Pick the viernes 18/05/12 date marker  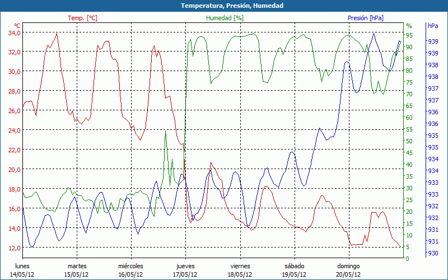[x=240, y=270]
